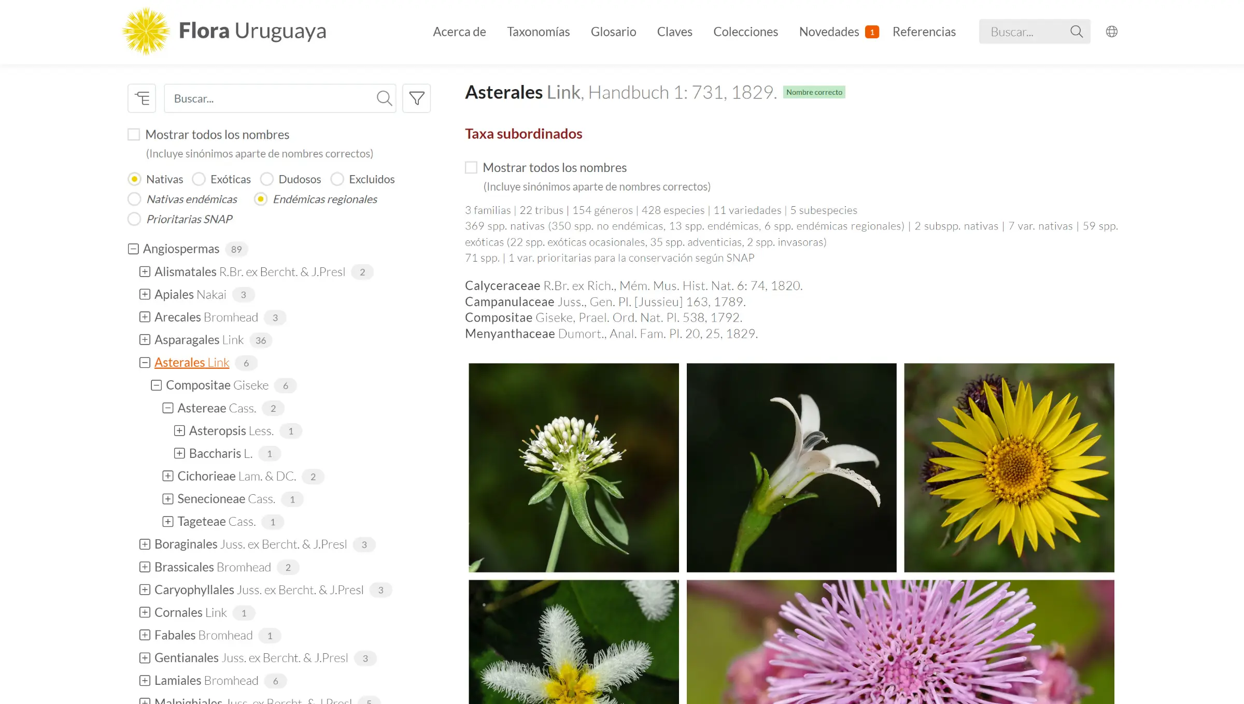Expand the Baccharis L. genus node
Viewport: 1244px width, 704px height.
(x=179, y=454)
